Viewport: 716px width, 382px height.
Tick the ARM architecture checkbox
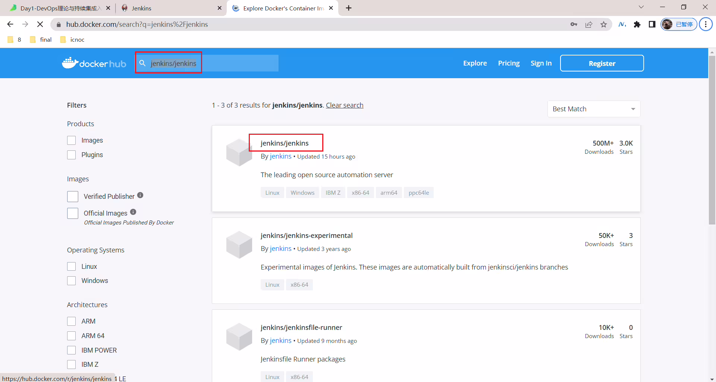click(x=71, y=321)
